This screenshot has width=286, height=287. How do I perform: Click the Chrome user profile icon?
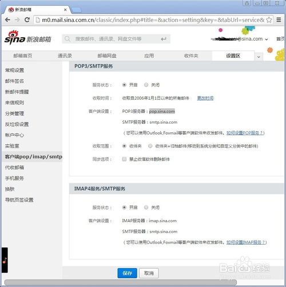click(x=247, y=3)
